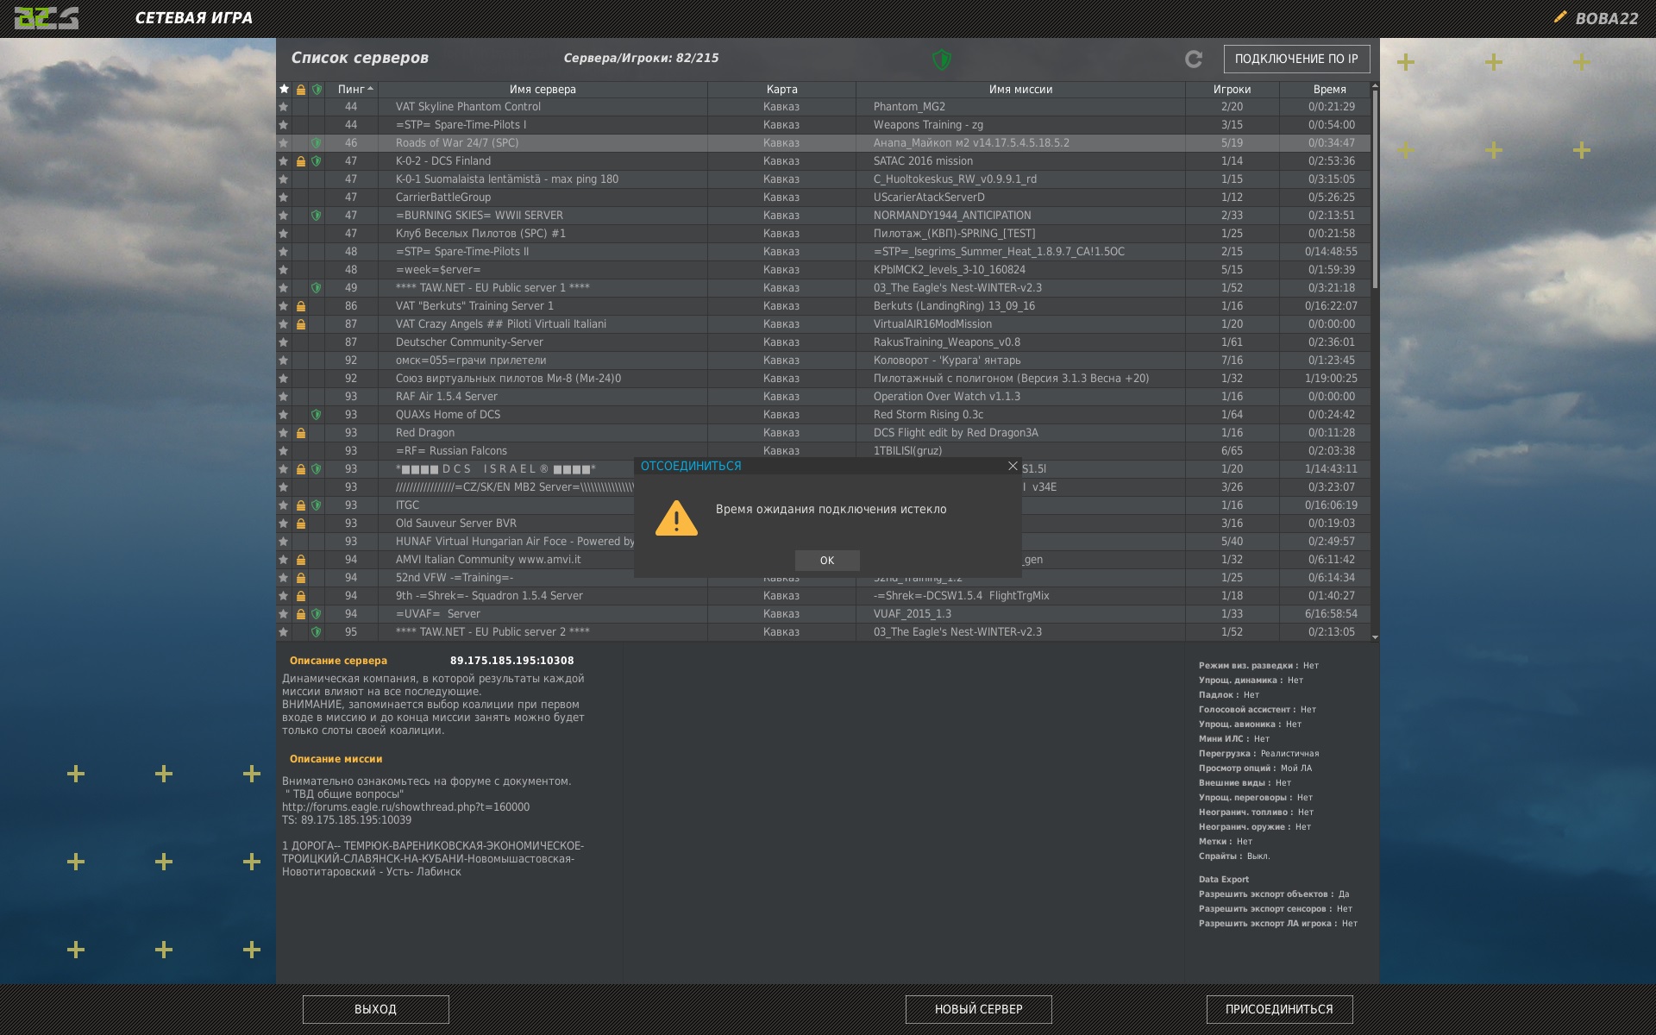Click the refresh server list icon
The height and width of the screenshot is (1035, 1656).
coord(1194,59)
